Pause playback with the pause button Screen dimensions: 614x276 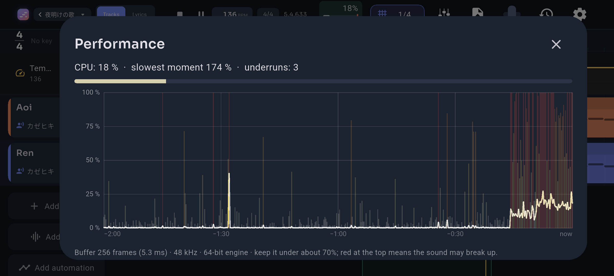[201, 14]
